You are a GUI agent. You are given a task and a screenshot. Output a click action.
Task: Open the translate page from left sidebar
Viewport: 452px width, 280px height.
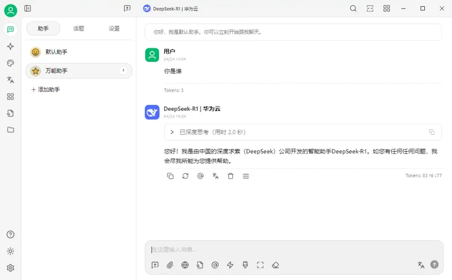coord(11,79)
